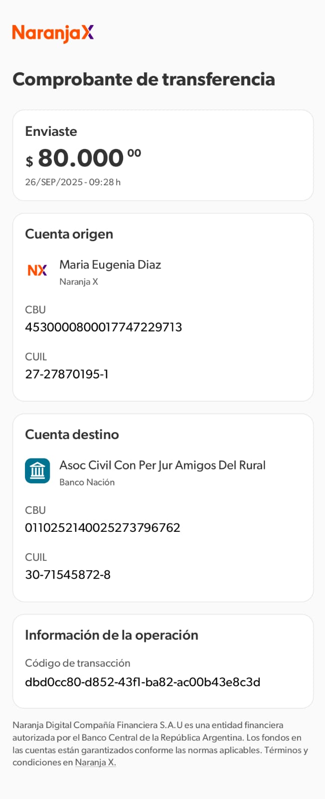Click the transfer date 26/SEP/2025

[x=73, y=182]
